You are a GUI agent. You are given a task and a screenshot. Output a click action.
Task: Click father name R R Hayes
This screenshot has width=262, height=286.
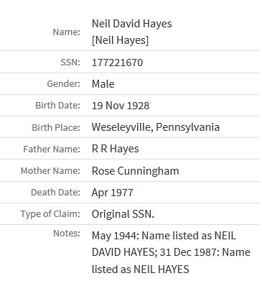(116, 149)
